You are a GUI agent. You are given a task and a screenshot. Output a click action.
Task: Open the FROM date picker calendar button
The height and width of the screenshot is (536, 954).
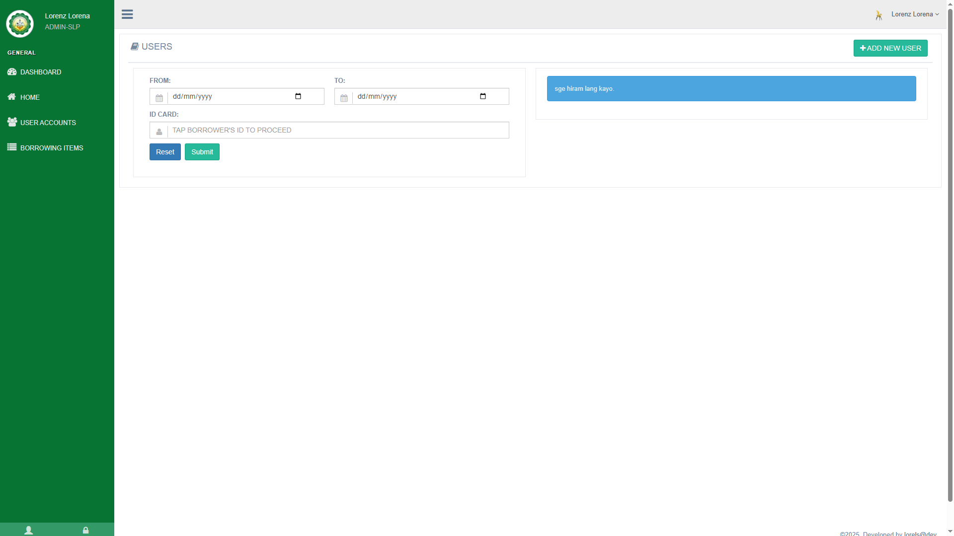tap(298, 96)
